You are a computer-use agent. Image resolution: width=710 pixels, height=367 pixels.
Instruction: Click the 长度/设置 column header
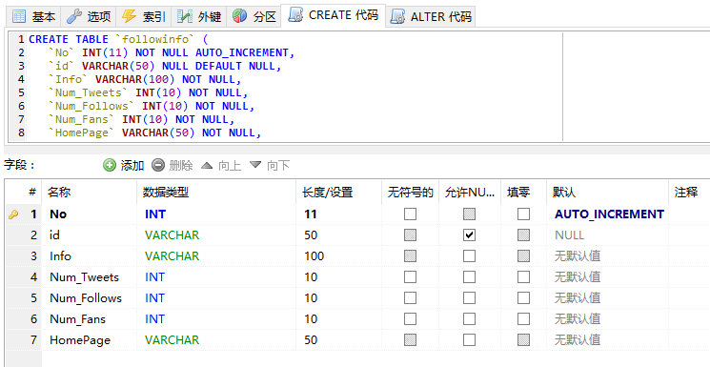point(328,193)
